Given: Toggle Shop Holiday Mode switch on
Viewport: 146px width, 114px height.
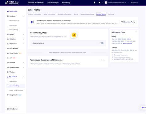Looking at the screenshot, I should [x=101, y=43].
